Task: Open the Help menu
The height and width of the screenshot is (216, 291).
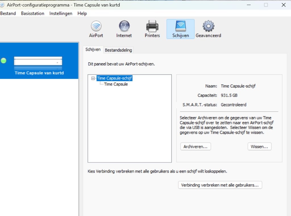Action: [82, 13]
